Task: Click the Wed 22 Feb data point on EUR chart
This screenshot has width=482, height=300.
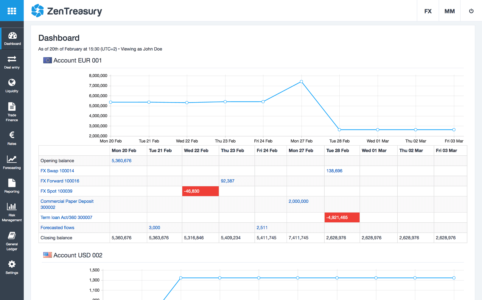Action: click(187, 103)
